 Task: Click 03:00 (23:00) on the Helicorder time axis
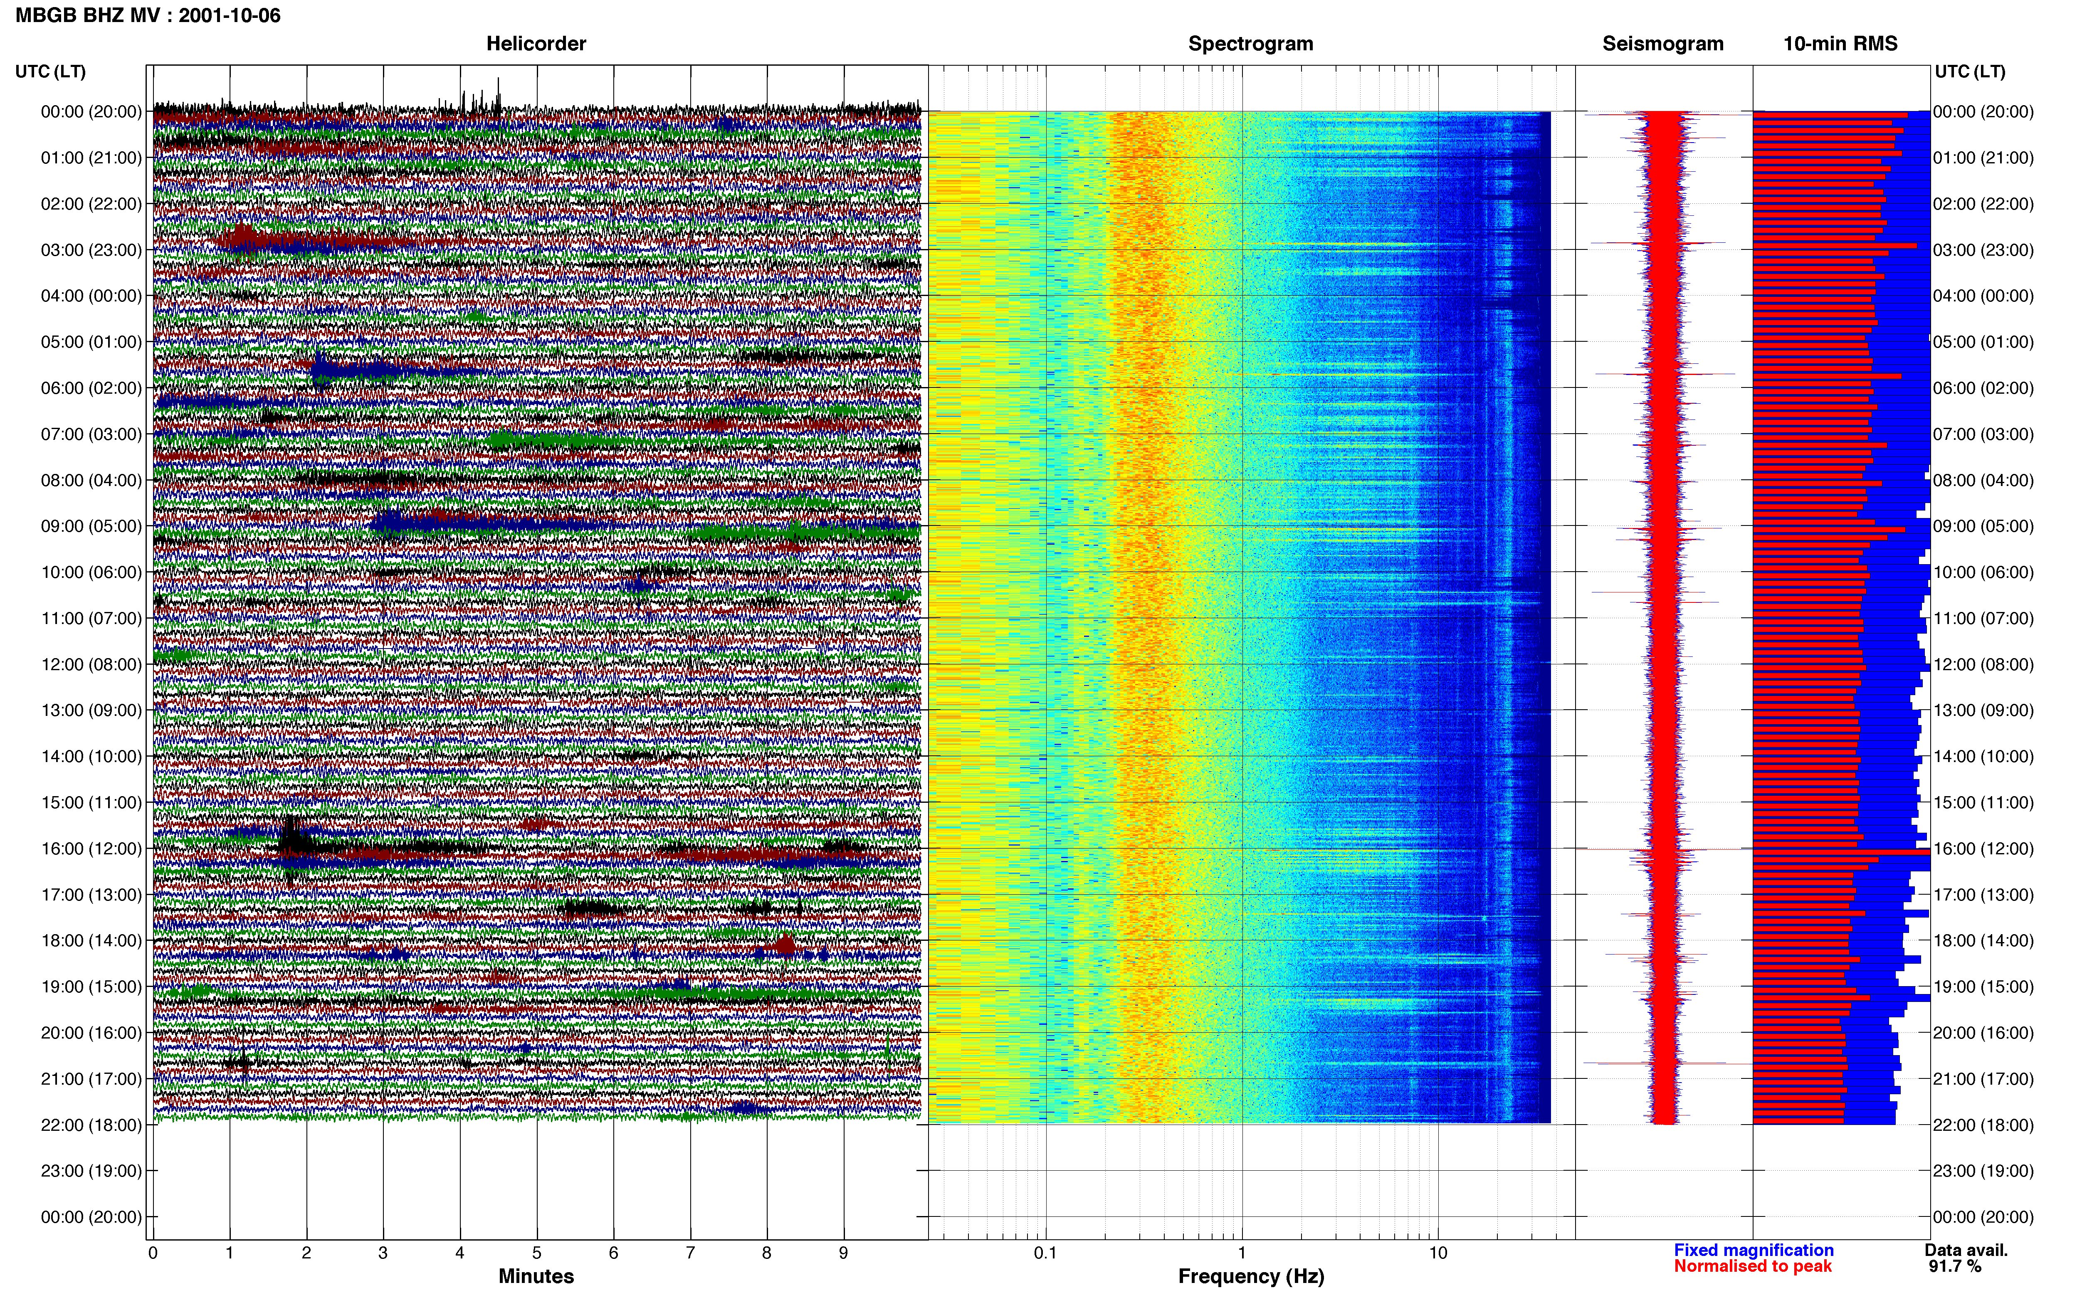tap(91, 250)
